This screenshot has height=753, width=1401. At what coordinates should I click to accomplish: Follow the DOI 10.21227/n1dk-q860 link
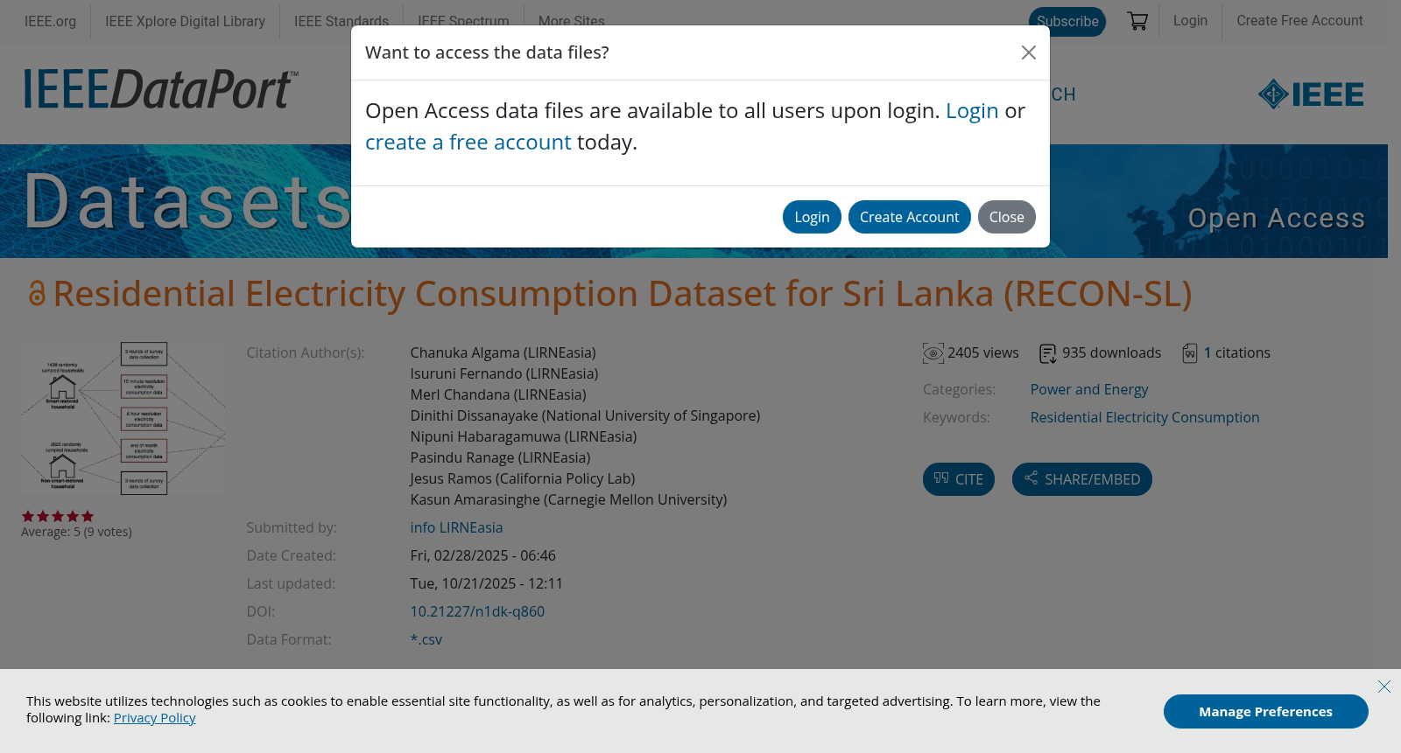[477, 611]
